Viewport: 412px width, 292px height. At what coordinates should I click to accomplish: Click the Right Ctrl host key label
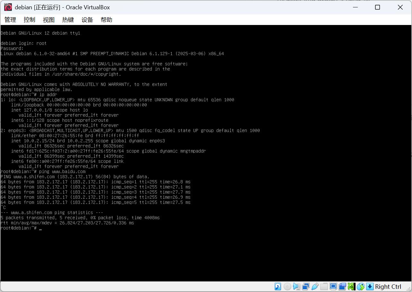pos(388,287)
